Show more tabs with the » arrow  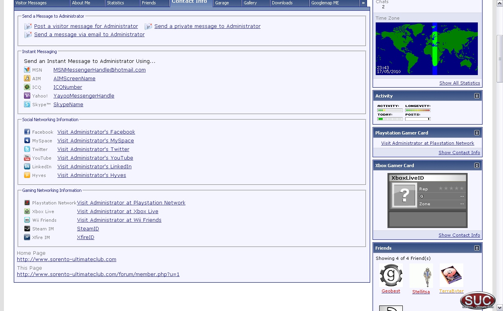[363, 3]
